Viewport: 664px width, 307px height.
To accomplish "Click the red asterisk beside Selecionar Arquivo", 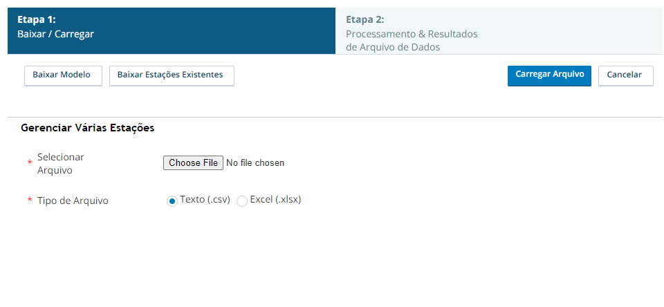I will pos(30,162).
